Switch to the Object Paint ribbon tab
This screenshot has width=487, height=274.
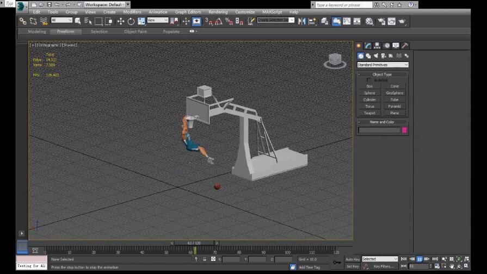coord(135,32)
